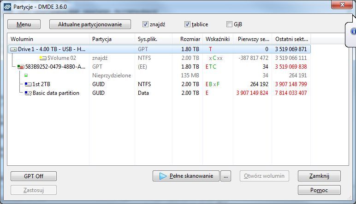
Task: Click the Zastosuj apply button
Action: coord(34,190)
